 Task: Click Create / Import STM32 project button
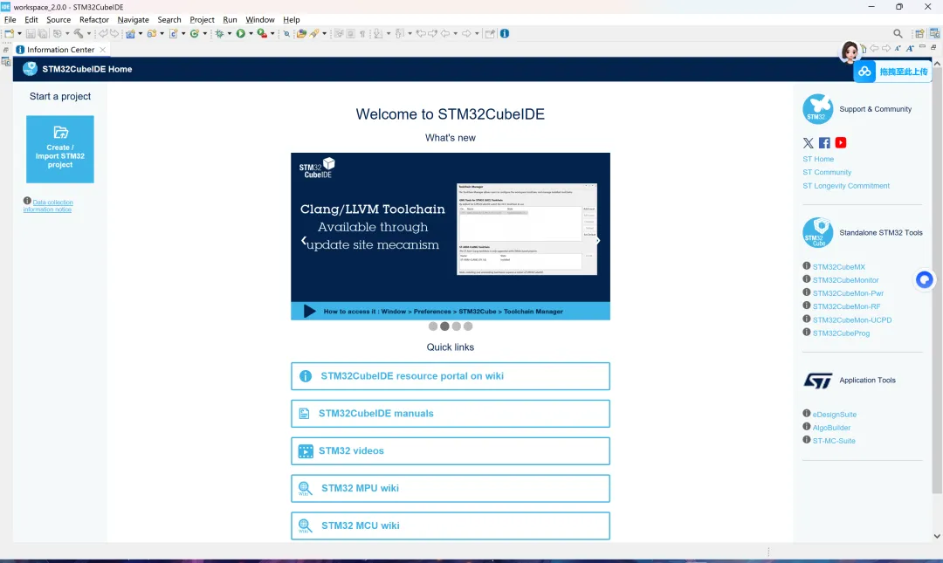tap(60, 149)
